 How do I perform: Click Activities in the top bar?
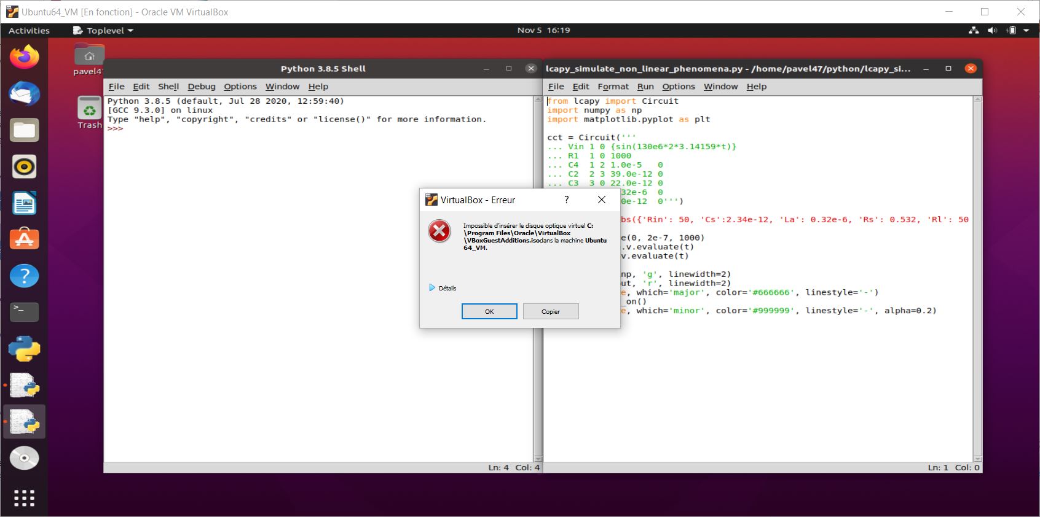click(x=29, y=30)
